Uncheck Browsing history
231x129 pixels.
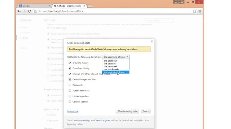point(70,63)
